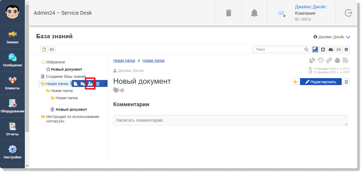This screenshot has height=172, width=361.
Task: Select Избранное in the tree
Action: point(55,62)
